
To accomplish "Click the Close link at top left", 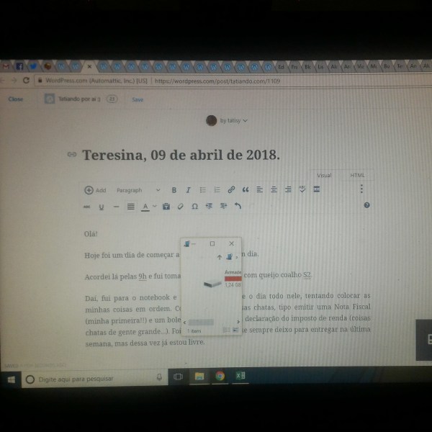I will coord(15,99).
